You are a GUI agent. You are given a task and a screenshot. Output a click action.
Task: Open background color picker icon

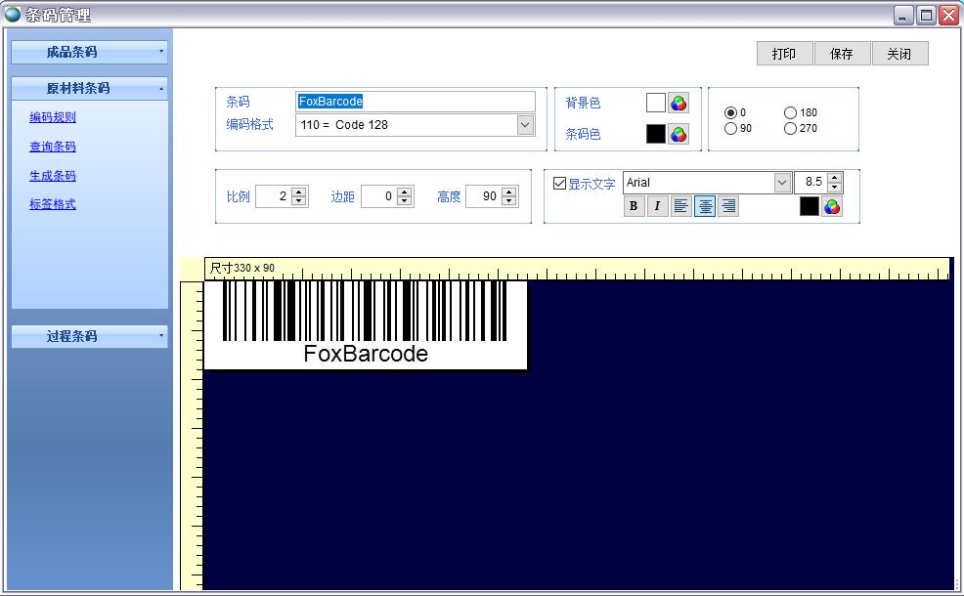pos(679,103)
